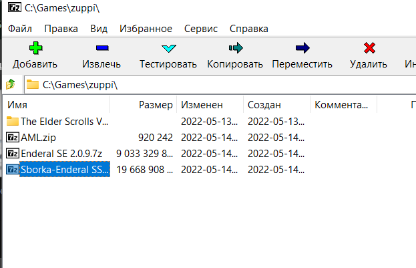This screenshot has height=268, width=416.
Task: Click Переместить toolbar label
Action: (x=302, y=64)
